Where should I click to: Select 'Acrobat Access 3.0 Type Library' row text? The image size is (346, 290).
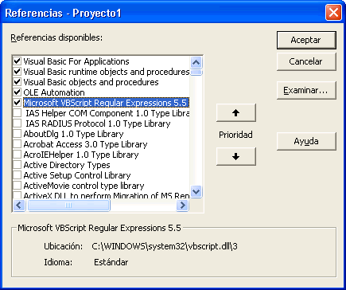[85, 144]
